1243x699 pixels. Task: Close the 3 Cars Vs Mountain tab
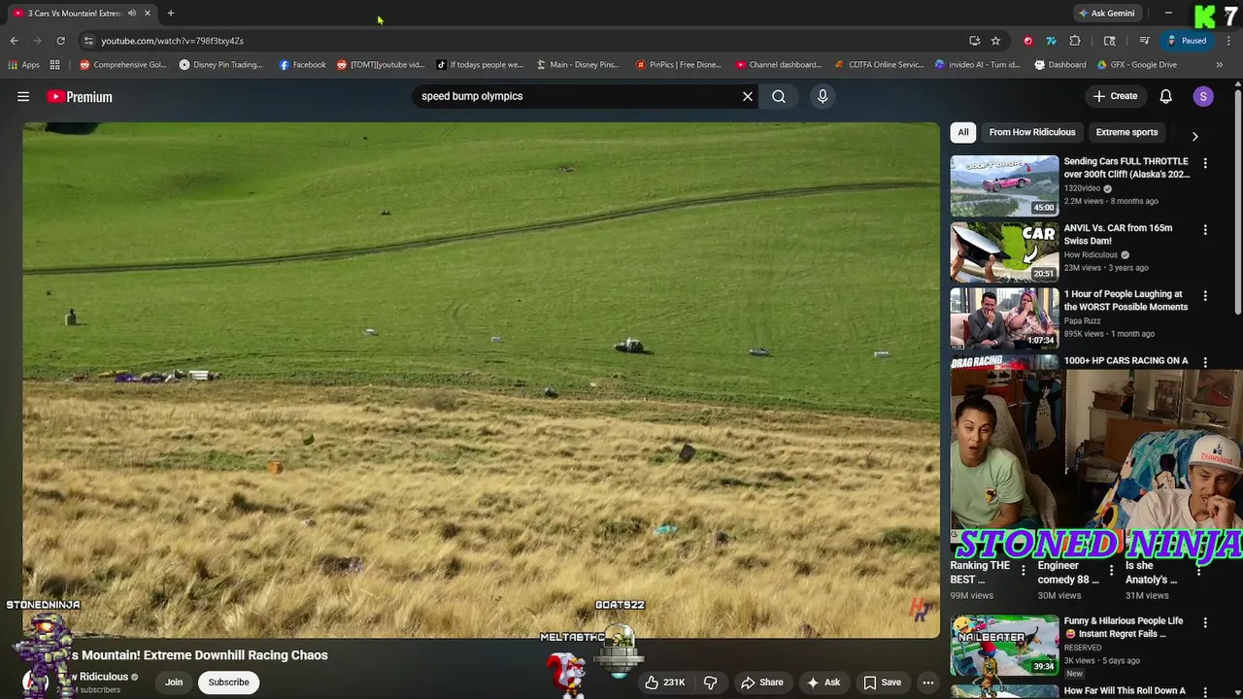[x=148, y=13]
